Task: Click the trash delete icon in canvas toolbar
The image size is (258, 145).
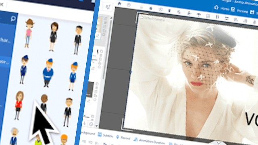Action: pos(169,11)
